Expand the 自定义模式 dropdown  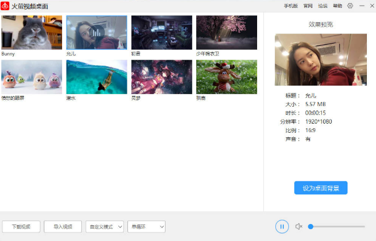[105, 227]
